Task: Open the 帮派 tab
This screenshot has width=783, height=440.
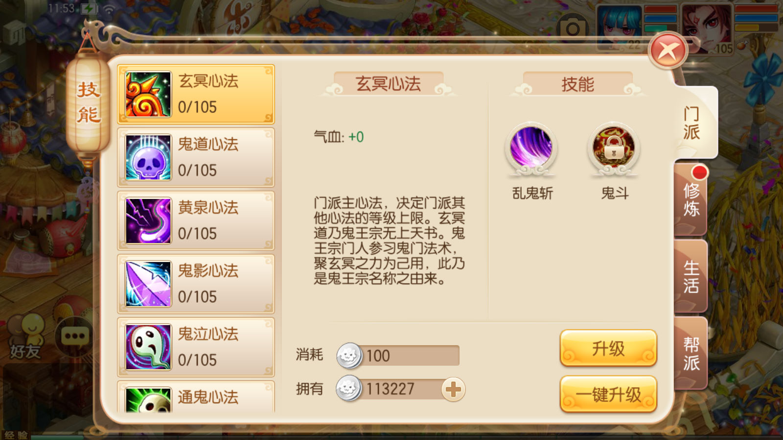Action: (691, 353)
